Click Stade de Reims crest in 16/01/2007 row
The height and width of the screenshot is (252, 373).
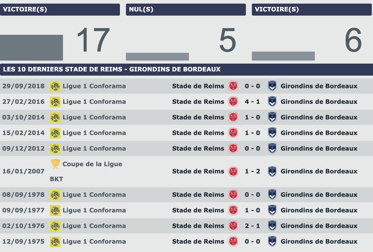[x=233, y=171]
